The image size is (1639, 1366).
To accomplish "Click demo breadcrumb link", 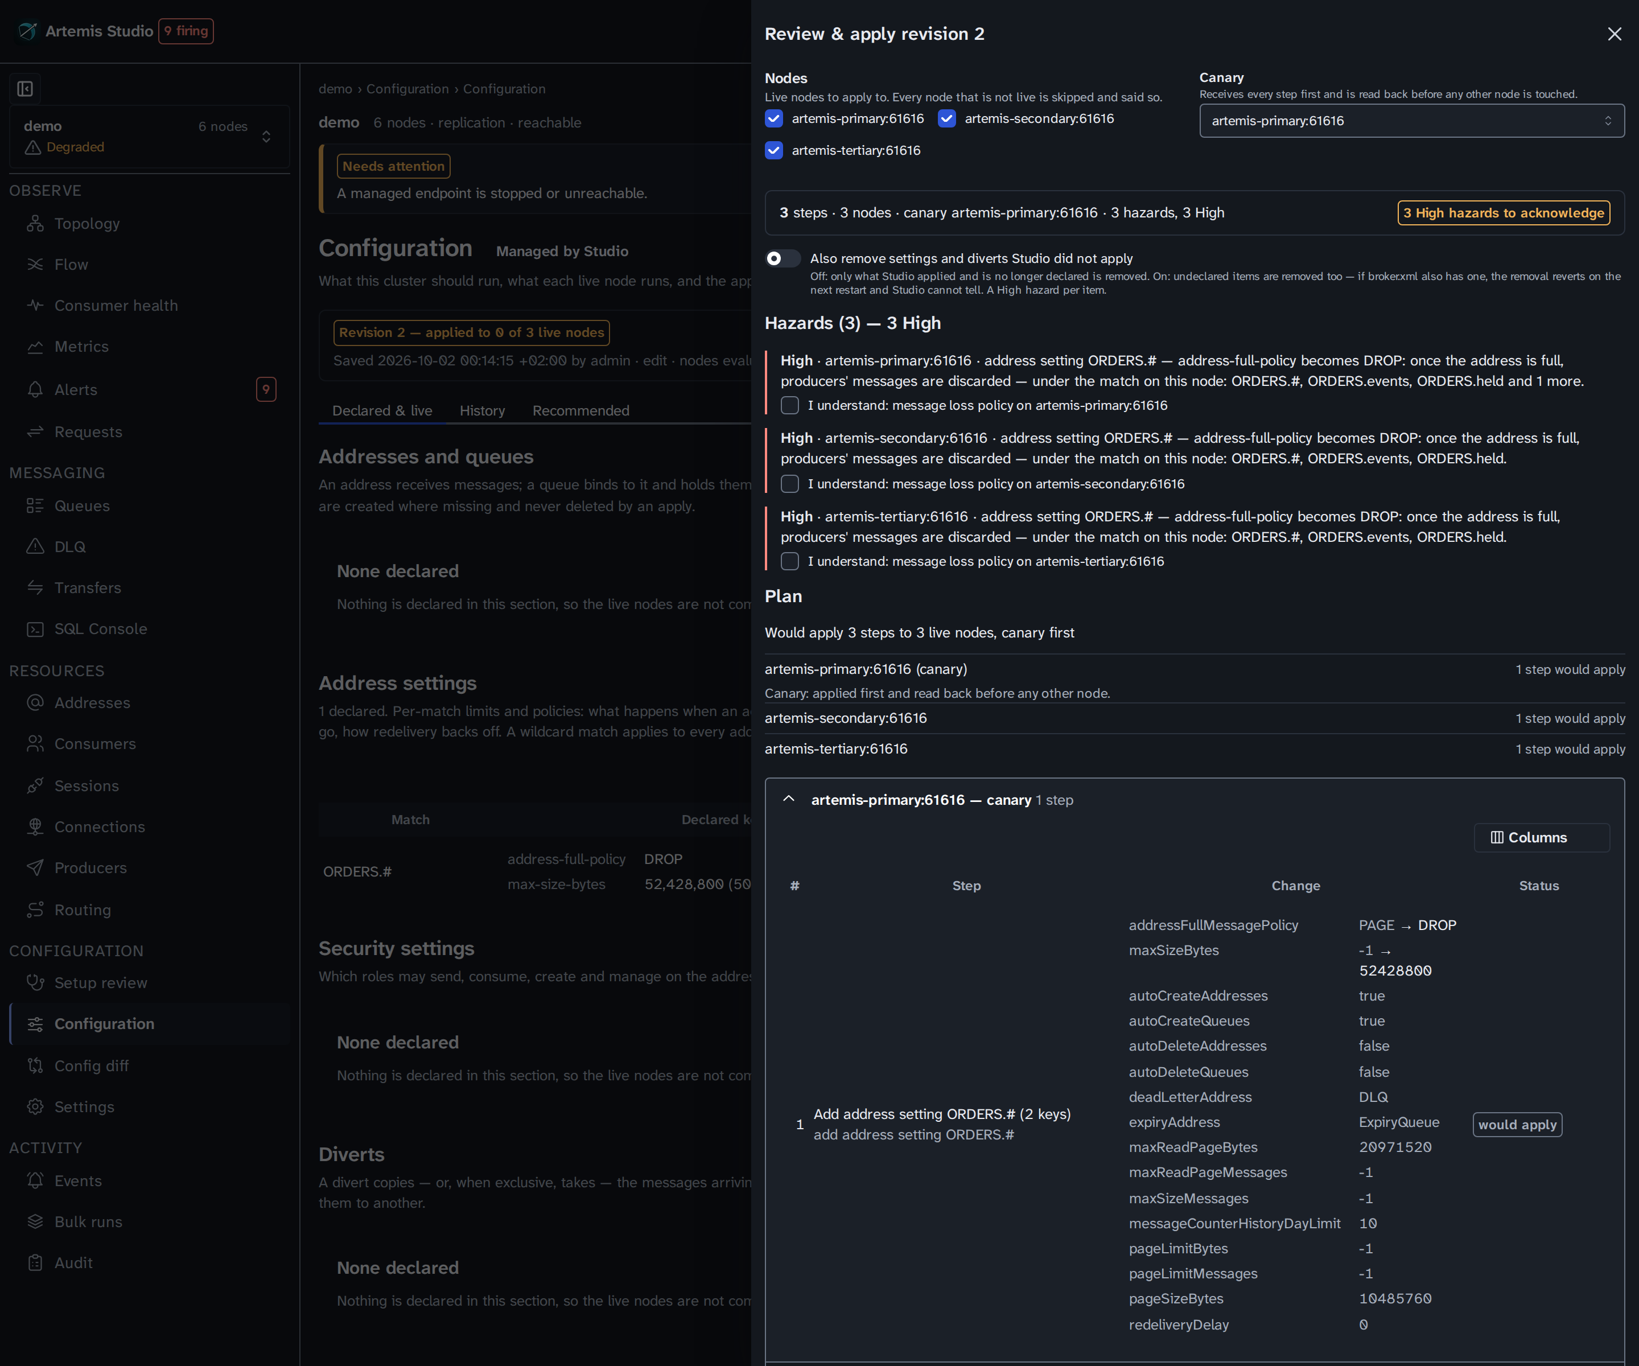I will pyautogui.click(x=335, y=89).
